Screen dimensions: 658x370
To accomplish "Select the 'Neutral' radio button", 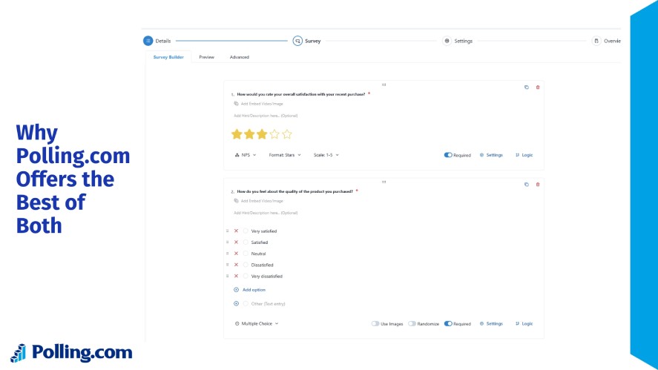I will click(x=246, y=254).
